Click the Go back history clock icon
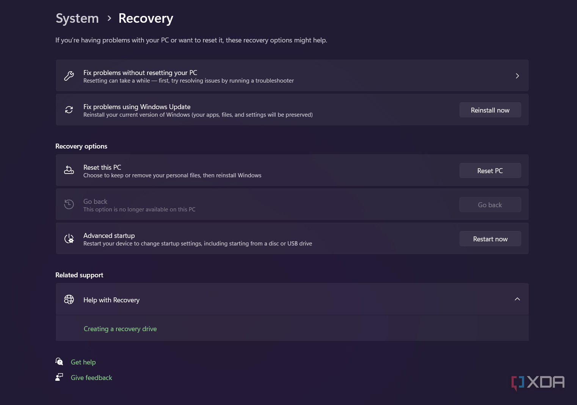The height and width of the screenshot is (405, 577). [x=69, y=204]
